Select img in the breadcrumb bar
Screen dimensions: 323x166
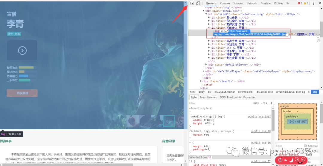tap(315, 92)
